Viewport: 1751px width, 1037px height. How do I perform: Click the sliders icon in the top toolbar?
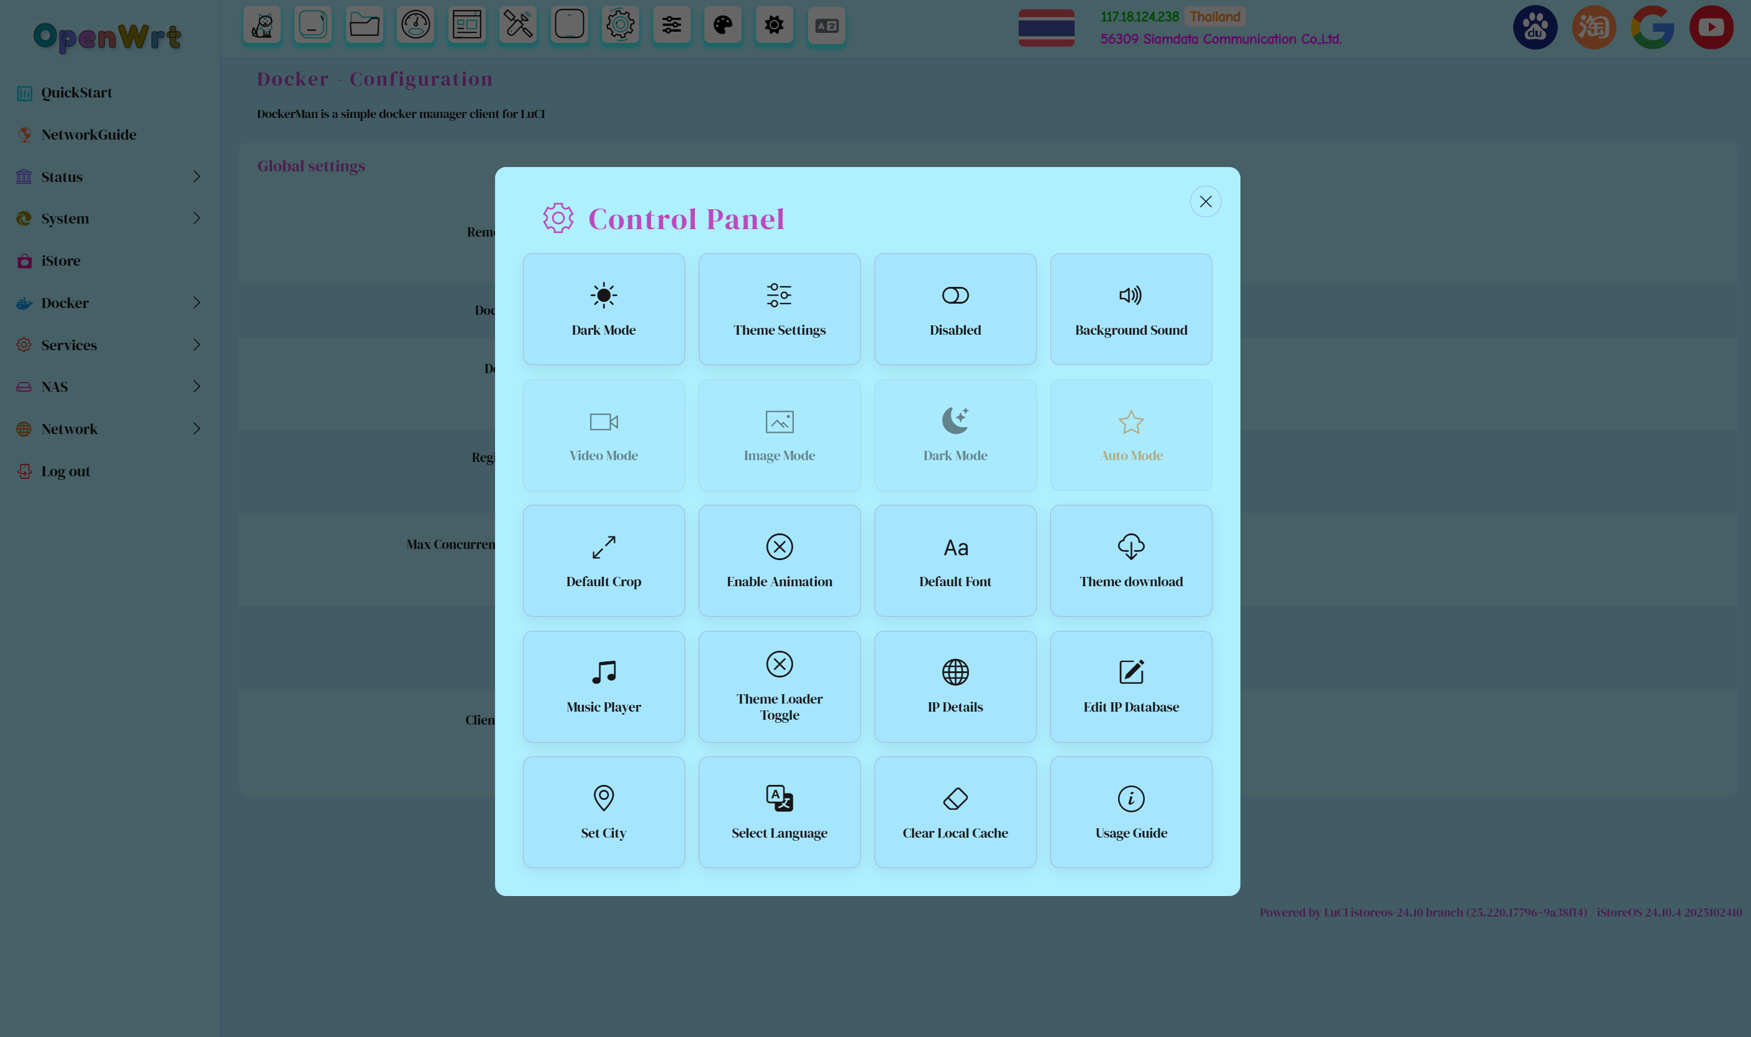[x=671, y=25]
